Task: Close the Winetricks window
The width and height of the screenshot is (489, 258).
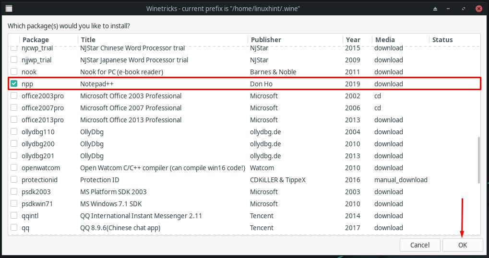Action: tap(479, 9)
